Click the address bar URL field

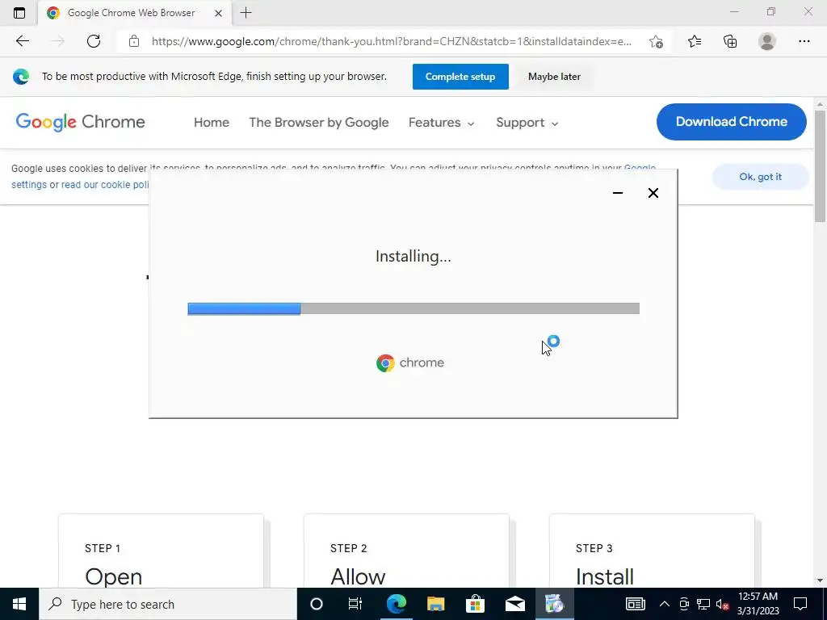pyautogui.click(x=391, y=41)
